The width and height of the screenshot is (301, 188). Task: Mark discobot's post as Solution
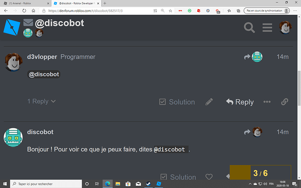click(178, 177)
